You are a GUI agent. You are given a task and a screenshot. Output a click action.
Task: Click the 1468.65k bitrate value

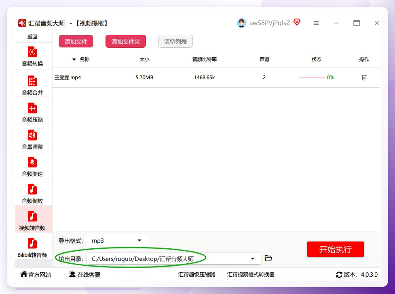[204, 77]
